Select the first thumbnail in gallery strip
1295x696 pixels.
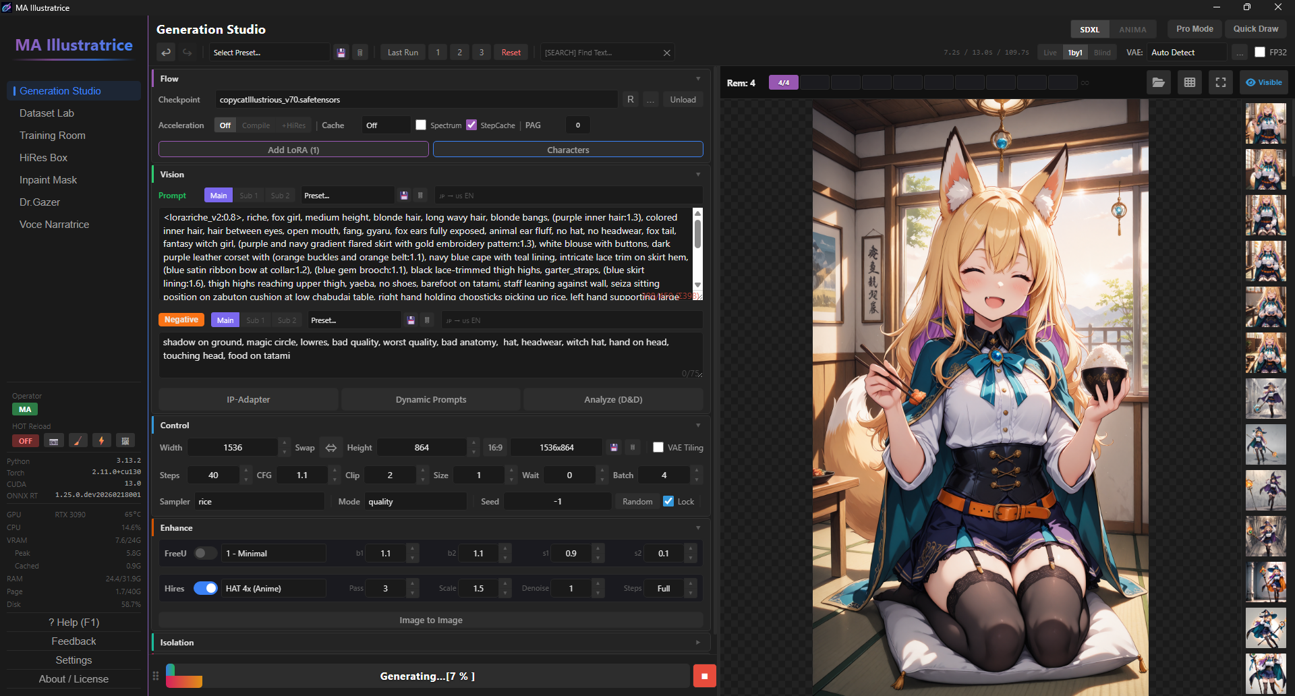pos(1265,123)
